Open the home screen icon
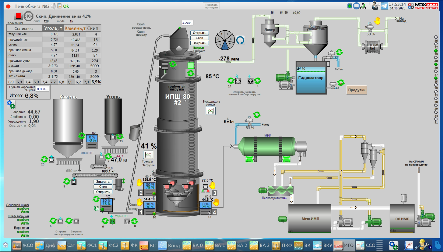The height and width of the screenshot is (252, 443). pyautogui.click(x=5, y=245)
